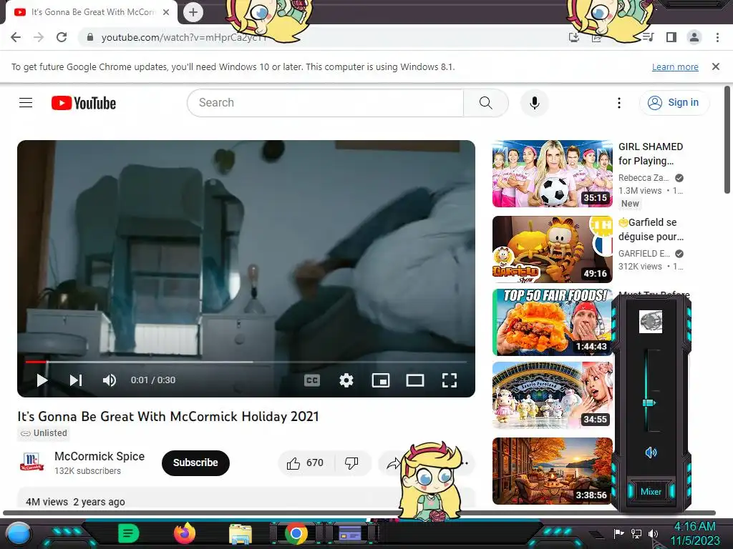This screenshot has height=549, width=733.
Task: Select the It's Gonna Be Great tab
Action: (91, 12)
